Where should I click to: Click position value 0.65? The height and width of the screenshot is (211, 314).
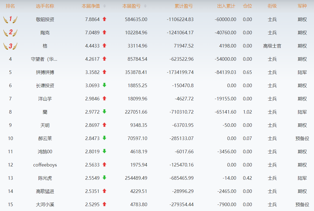pyautogui.click(x=247, y=72)
